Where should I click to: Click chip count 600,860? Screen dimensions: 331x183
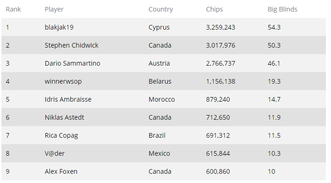pyautogui.click(x=218, y=171)
